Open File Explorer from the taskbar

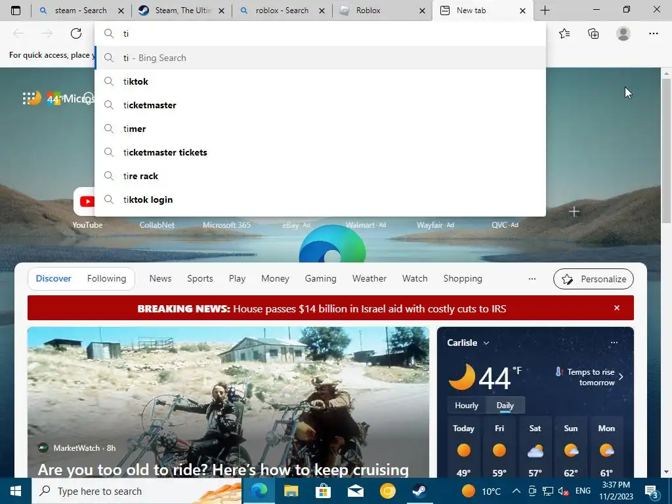(291, 491)
